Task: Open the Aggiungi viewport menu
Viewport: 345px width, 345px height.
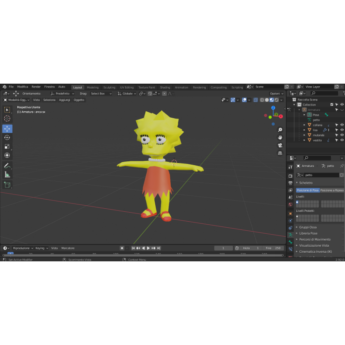Action: (64, 100)
